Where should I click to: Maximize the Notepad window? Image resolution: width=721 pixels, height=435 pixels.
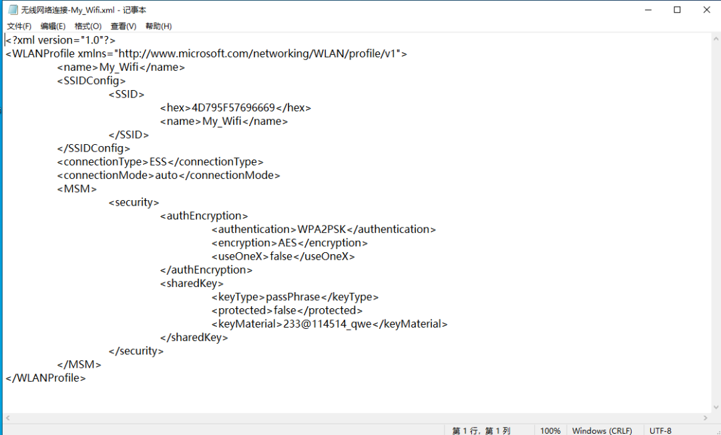[678, 9]
